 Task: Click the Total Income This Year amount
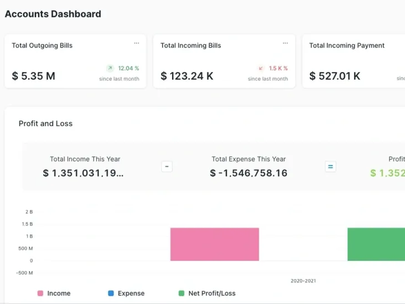pyautogui.click(x=83, y=173)
